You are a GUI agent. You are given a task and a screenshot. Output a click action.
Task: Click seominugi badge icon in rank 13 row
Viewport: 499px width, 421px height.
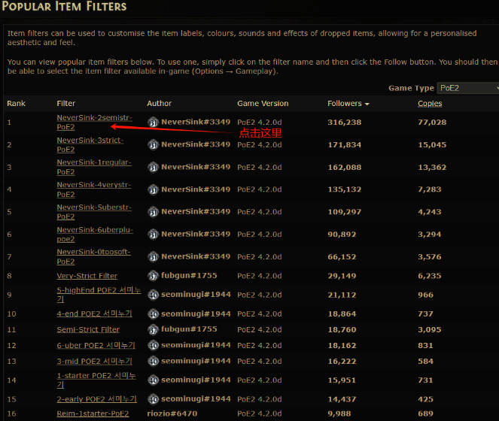[153, 362]
